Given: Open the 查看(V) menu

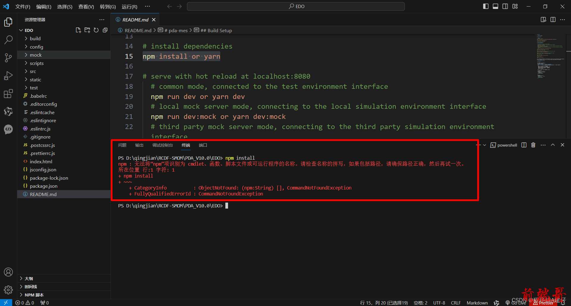Looking at the screenshot, I should click(x=86, y=7).
